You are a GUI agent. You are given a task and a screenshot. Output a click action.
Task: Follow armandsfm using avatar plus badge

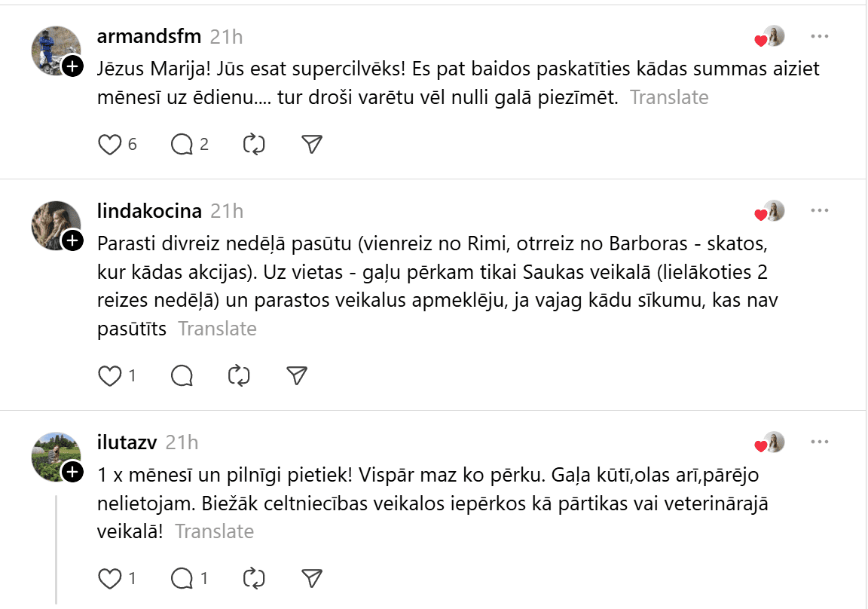click(x=72, y=67)
